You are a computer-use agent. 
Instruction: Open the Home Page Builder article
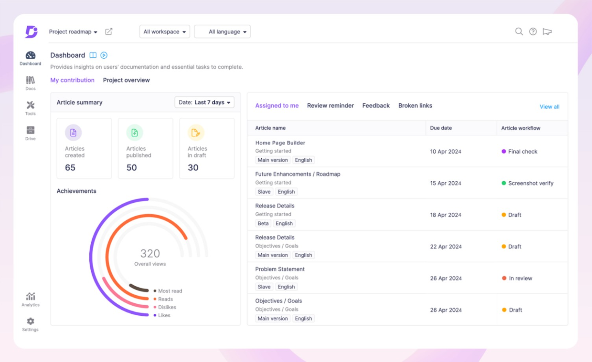pos(280,142)
